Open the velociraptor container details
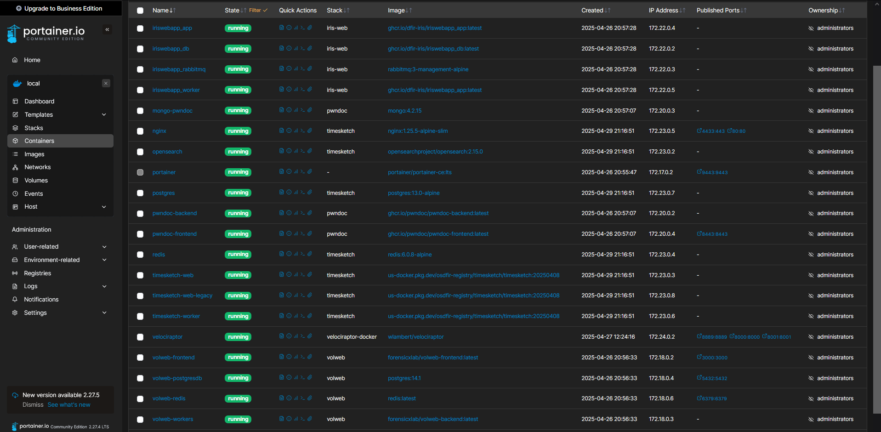881x432 pixels. [167, 337]
